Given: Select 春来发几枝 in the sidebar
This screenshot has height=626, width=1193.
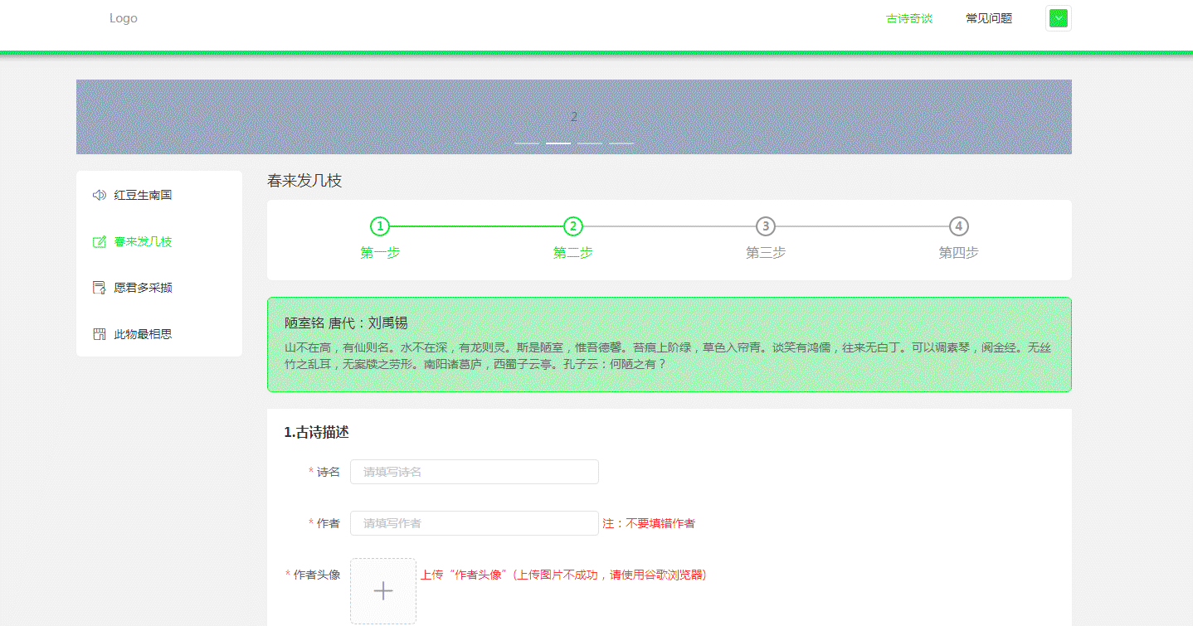Looking at the screenshot, I should 159,241.
